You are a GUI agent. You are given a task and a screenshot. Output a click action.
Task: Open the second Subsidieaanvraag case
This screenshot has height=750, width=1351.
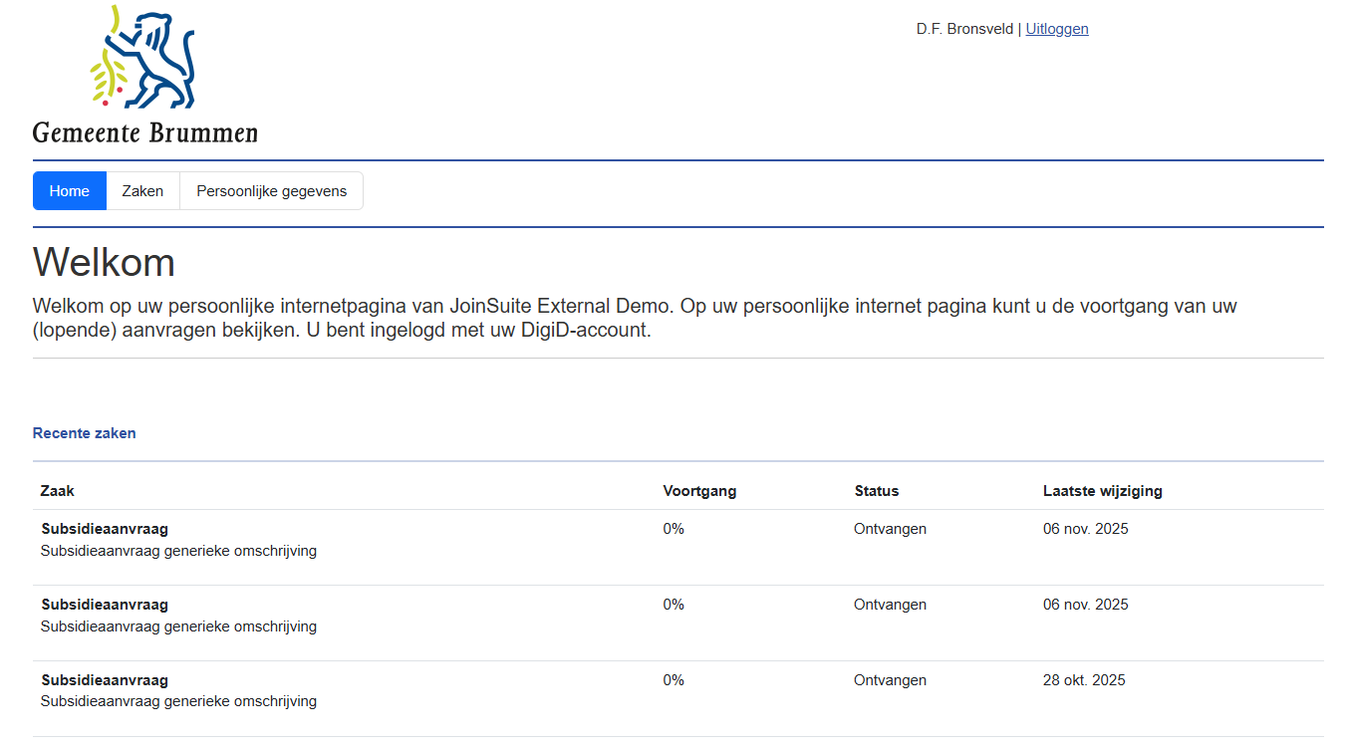104,605
